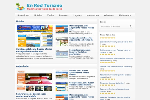This screenshot has width=150, height=100.
Task: Select Alojamiento in the navigation bar
Action: click(125, 15)
